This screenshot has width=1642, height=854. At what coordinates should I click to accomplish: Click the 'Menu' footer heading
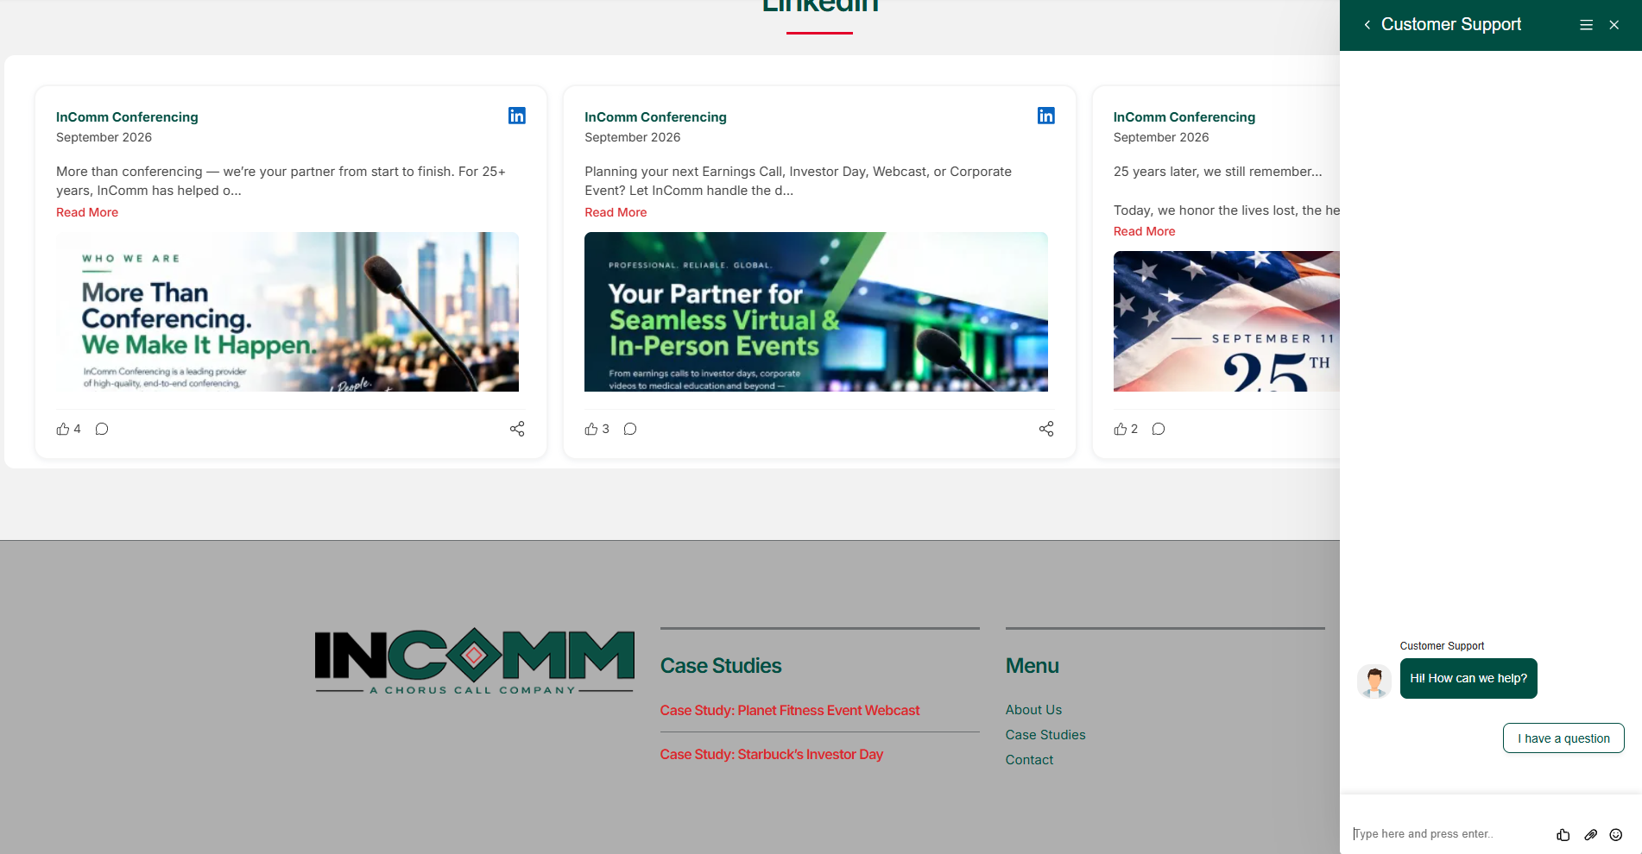[1032, 666]
